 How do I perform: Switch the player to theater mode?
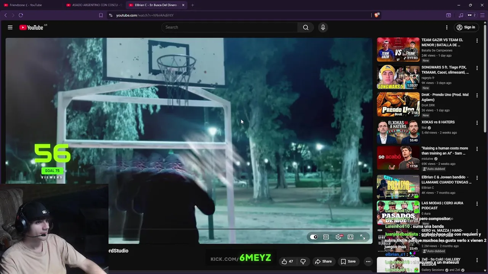pyautogui.click(x=350, y=237)
